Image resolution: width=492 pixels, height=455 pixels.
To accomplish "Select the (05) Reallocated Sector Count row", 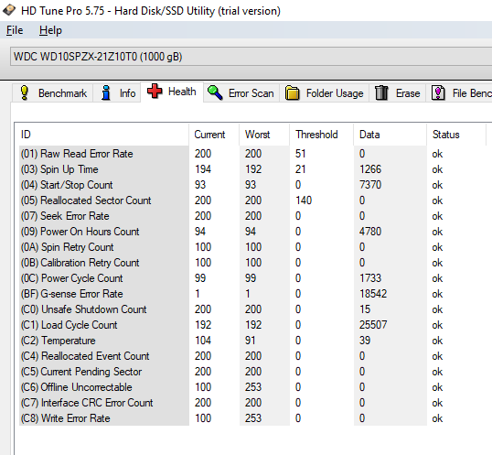I will [253, 200].
